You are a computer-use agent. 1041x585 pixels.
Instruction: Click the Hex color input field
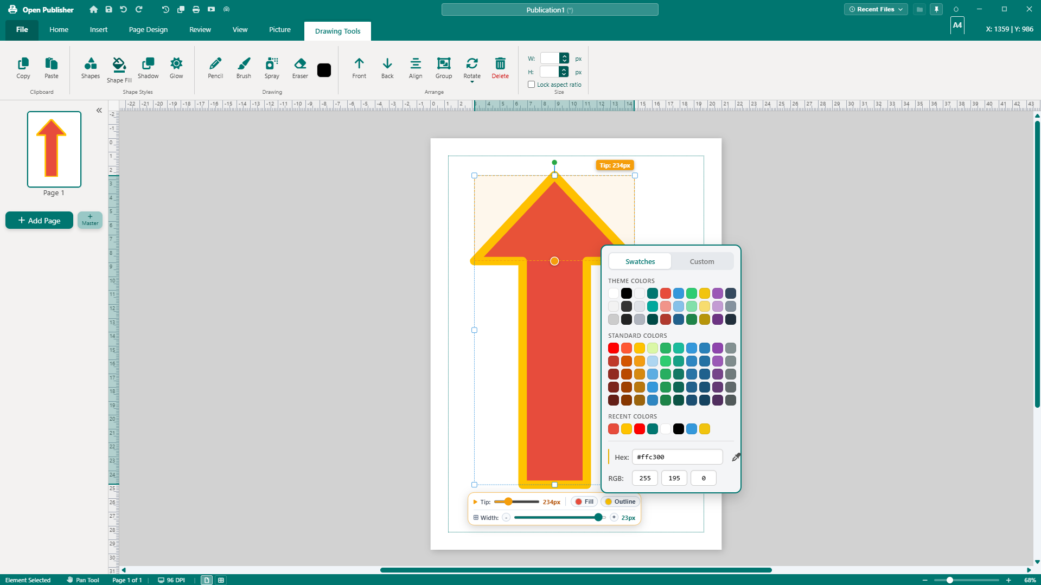tap(677, 457)
